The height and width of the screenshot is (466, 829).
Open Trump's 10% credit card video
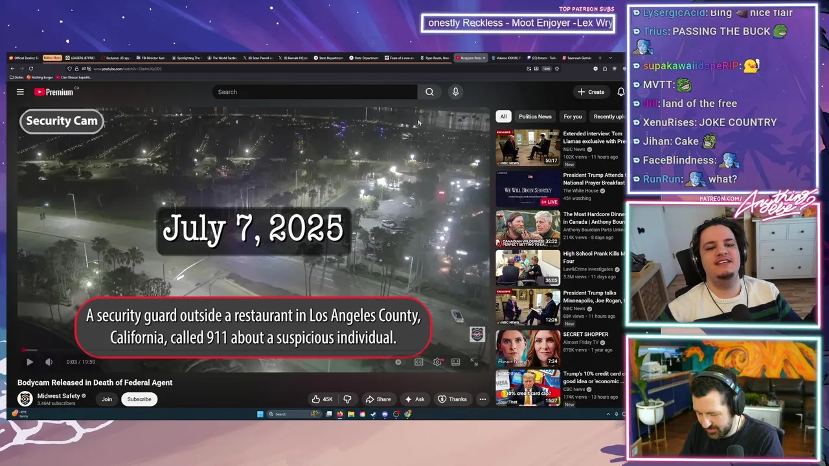click(528, 387)
